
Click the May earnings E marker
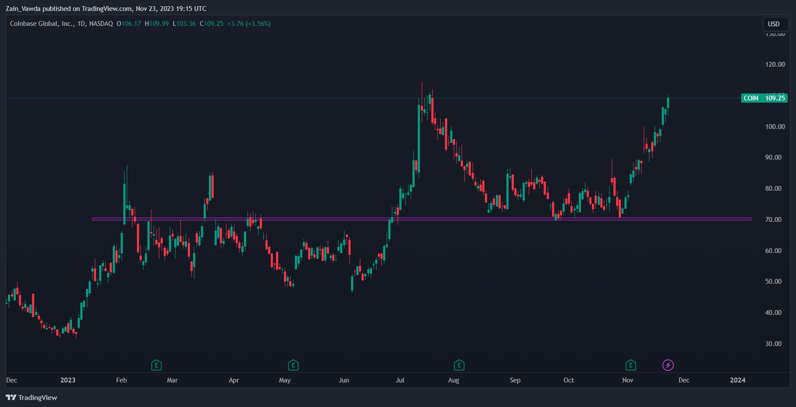293,365
